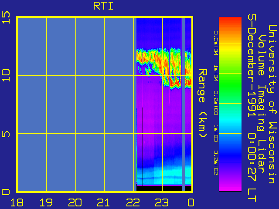279x209 pixels.
Task: Click the black vertical data dropout line
Action: point(143,146)
